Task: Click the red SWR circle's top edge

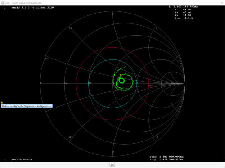Action: (x=112, y=47)
